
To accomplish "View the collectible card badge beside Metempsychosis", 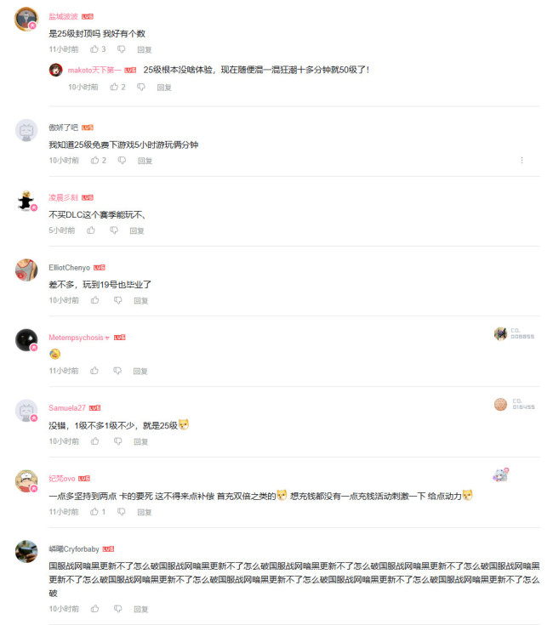I will click(x=515, y=333).
